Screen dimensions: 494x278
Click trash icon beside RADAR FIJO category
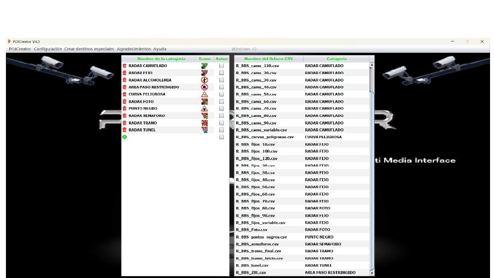coord(124,73)
